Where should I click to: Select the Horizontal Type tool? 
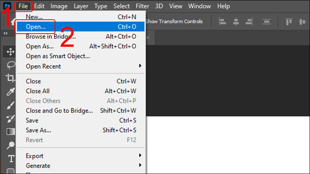(10, 158)
